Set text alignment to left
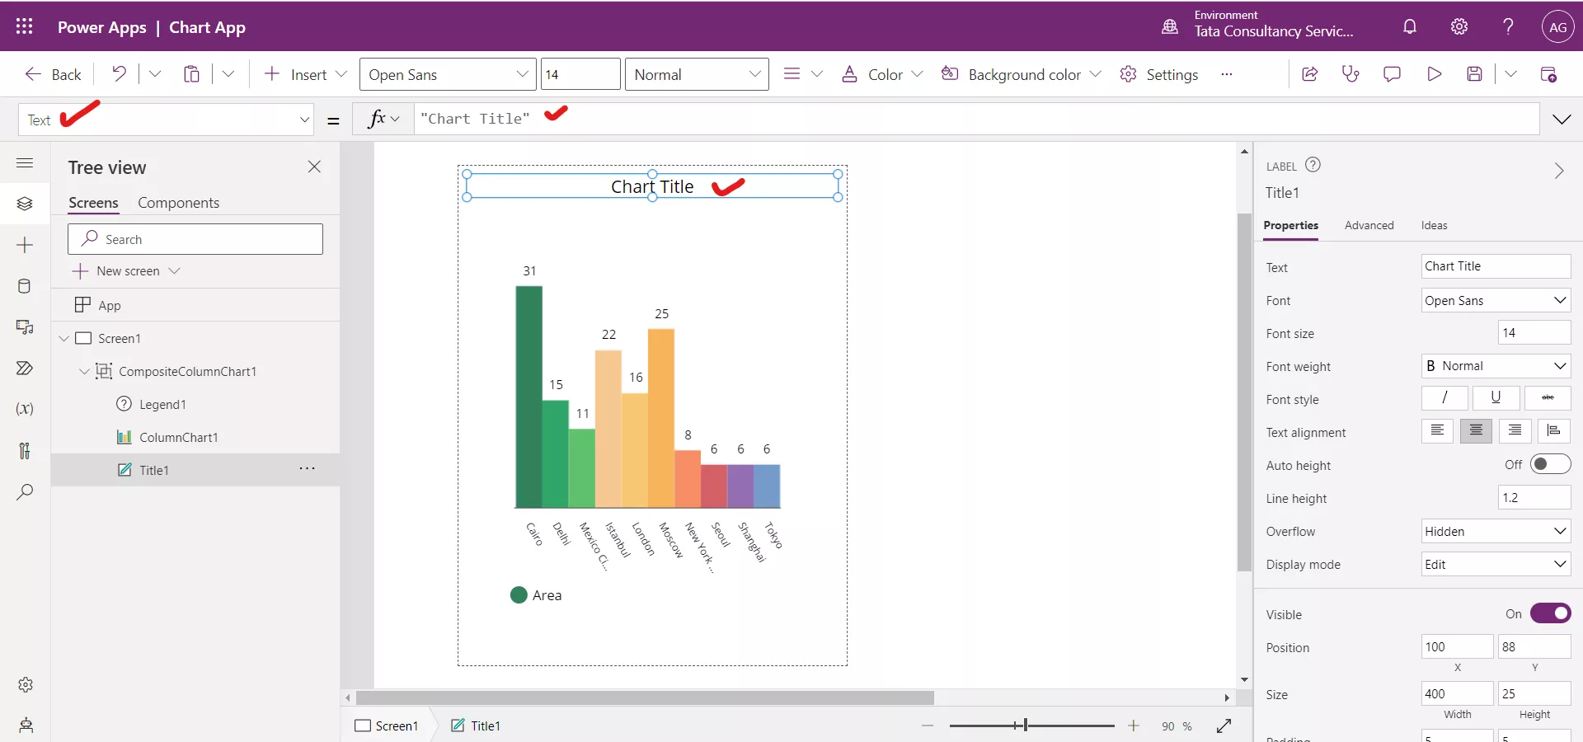The width and height of the screenshot is (1583, 742). click(x=1437, y=431)
